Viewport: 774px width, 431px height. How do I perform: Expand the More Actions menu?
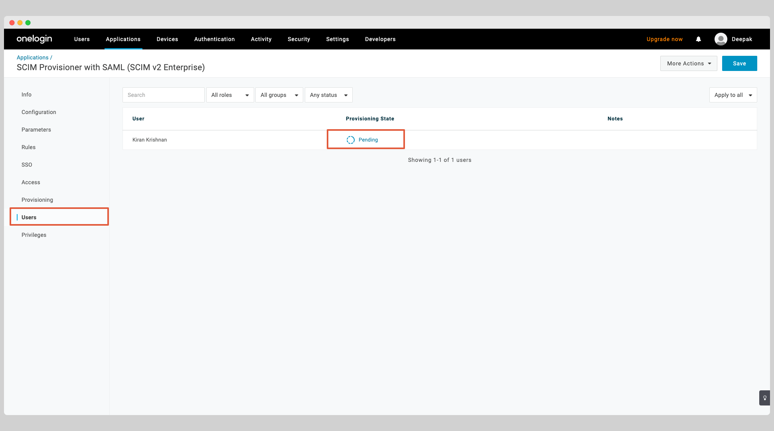(x=688, y=63)
